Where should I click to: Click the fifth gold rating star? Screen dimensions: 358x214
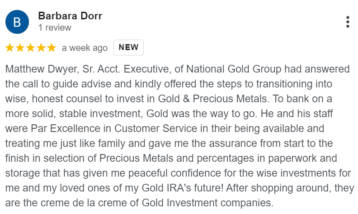(x=52, y=48)
